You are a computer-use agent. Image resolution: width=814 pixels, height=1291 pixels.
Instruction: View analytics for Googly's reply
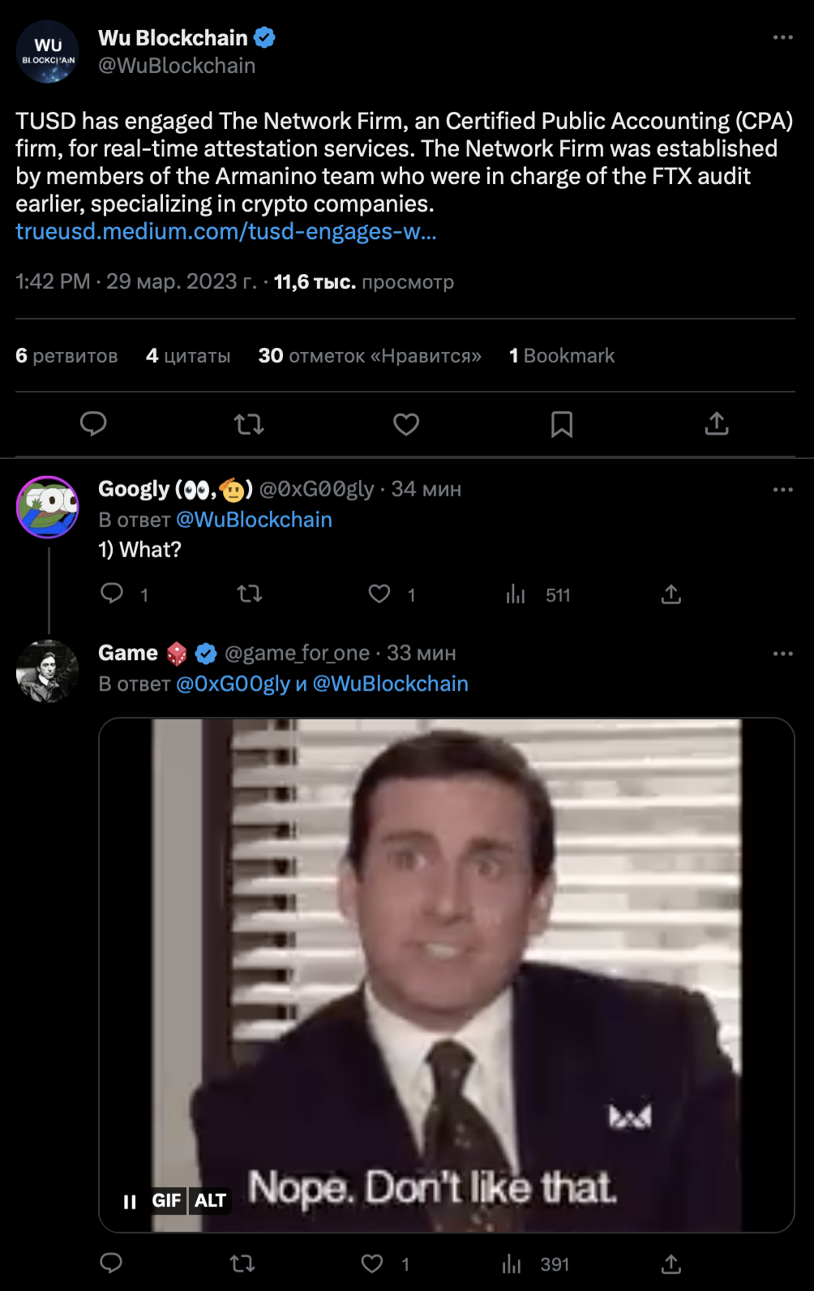pos(516,594)
